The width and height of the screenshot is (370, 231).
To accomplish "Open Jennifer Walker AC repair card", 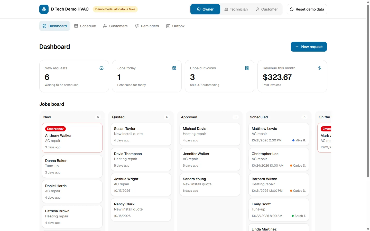I will coord(210,159).
